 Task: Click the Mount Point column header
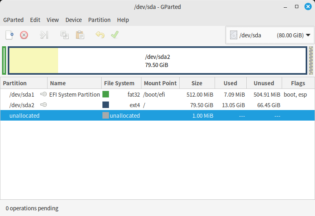[160, 83]
